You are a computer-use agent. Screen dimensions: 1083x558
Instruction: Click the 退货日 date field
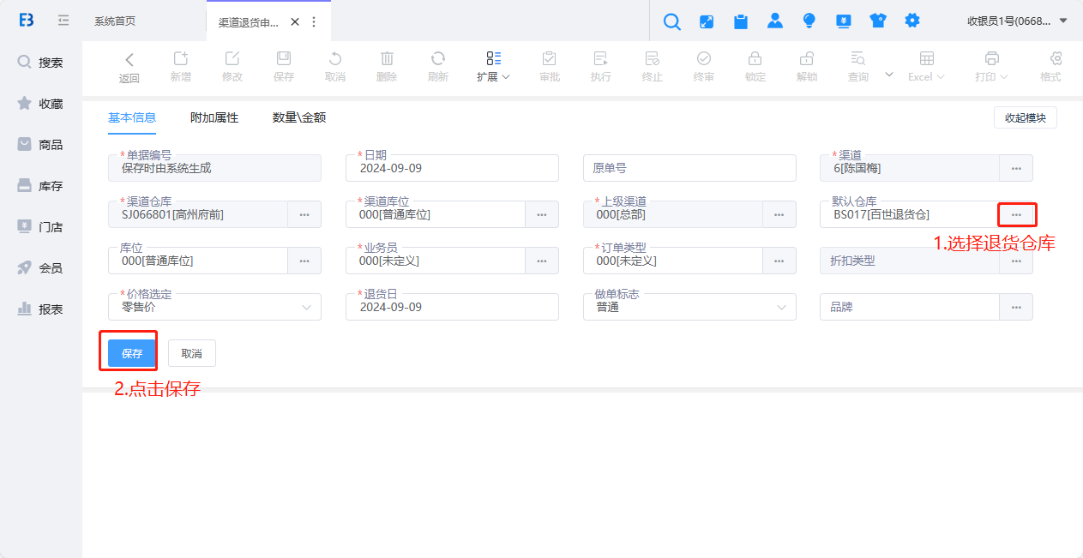tap(452, 307)
